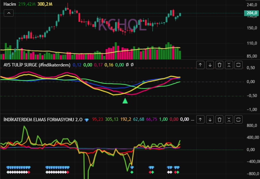The image size is (260, 179).
Task: Move AYS TULİP SURGE pane down
Action: coord(210,65)
